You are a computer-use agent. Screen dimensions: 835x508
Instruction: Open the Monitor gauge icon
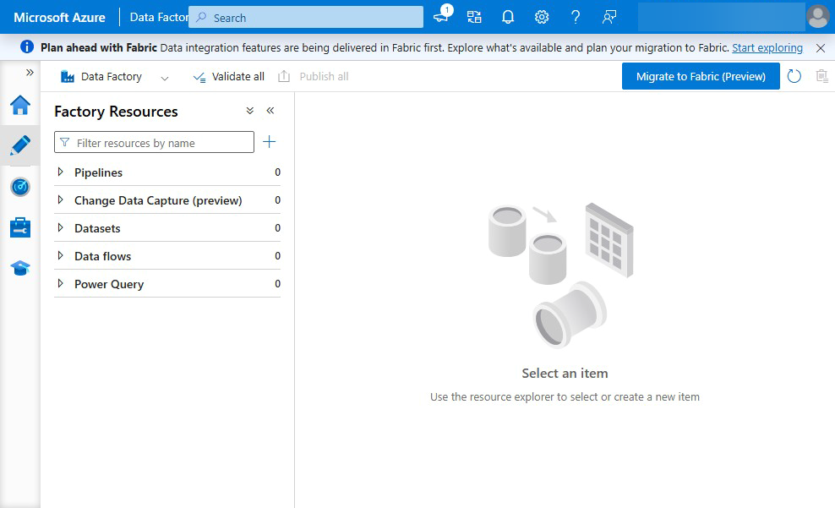coord(20,187)
